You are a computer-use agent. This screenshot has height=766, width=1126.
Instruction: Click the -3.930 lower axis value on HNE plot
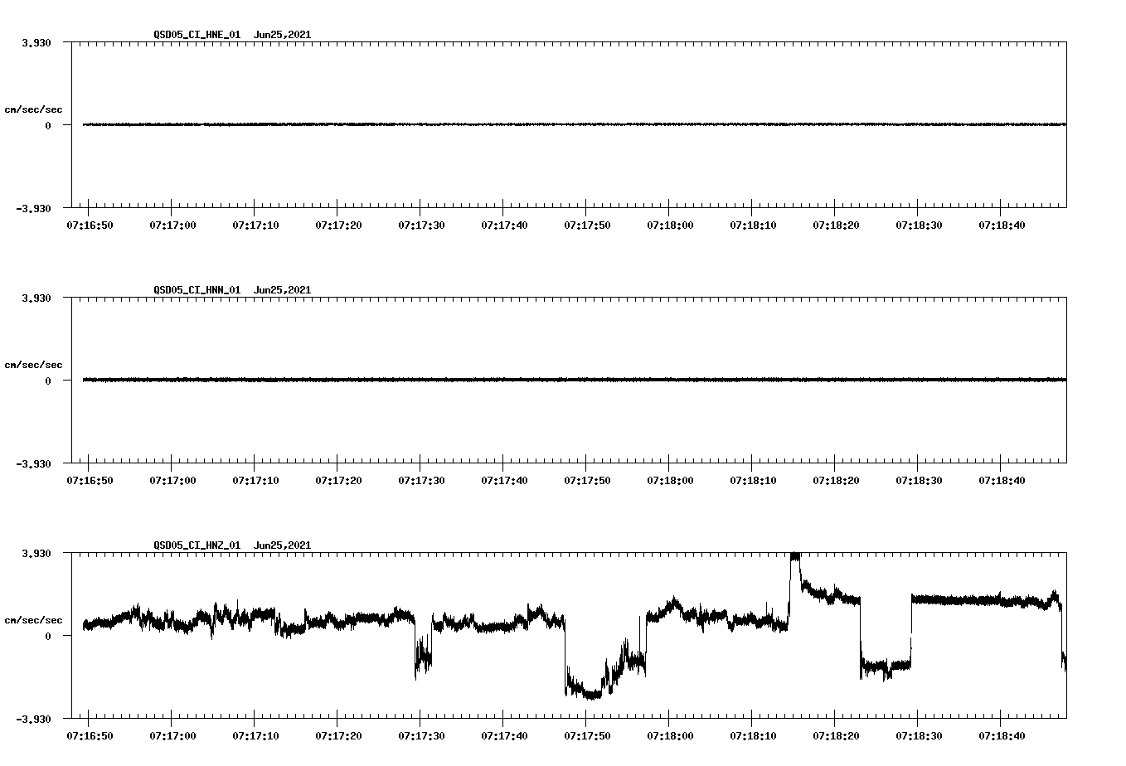click(33, 208)
